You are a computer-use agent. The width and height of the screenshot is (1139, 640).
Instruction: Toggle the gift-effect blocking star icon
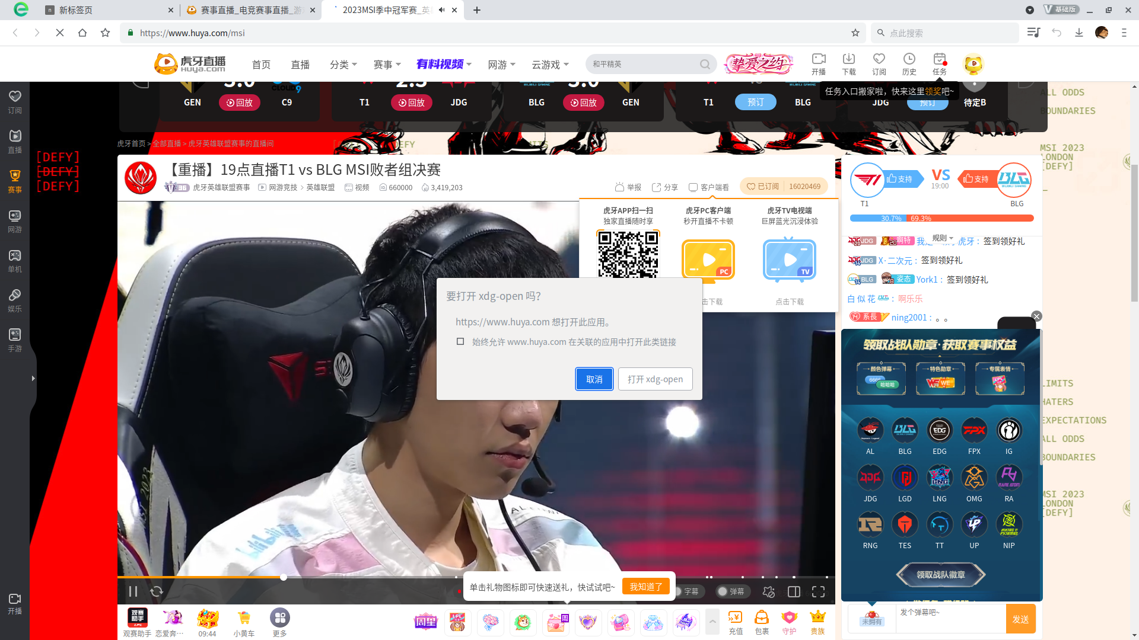coord(768,591)
